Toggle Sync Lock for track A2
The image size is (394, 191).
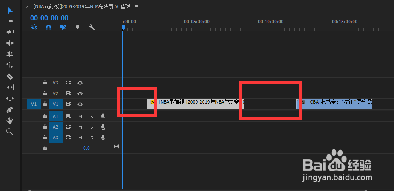pyautogui.click(x=68, y=127)
